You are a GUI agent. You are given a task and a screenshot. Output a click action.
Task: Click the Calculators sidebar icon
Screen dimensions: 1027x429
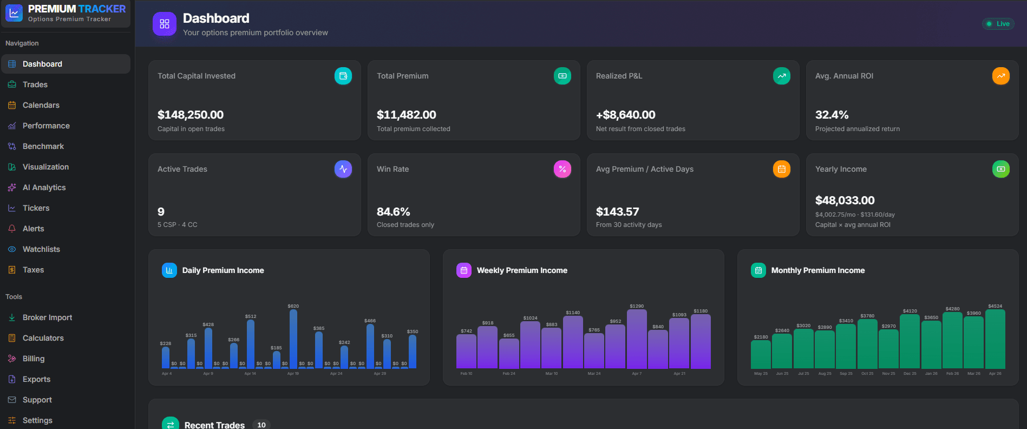(12, 338)
